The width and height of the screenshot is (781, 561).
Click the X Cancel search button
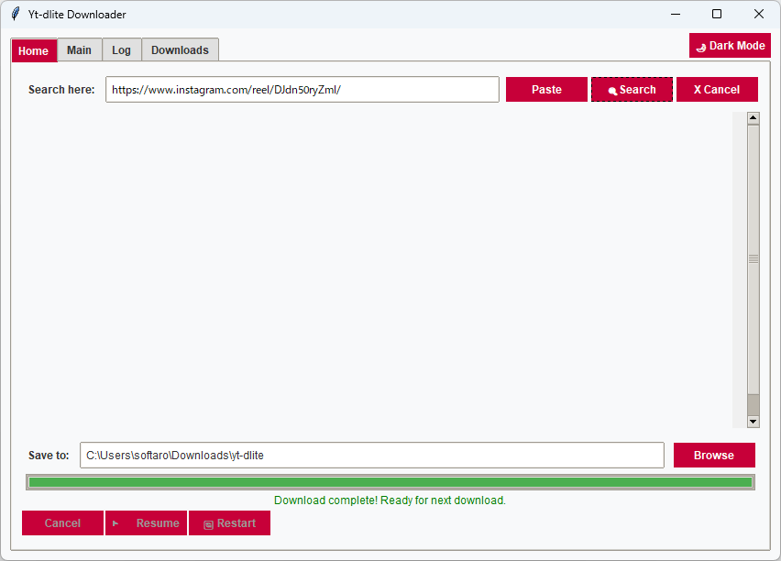717,90
